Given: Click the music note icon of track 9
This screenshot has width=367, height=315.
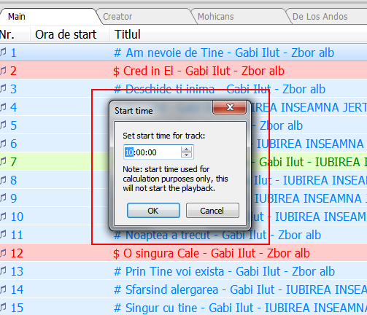Looking at the screenshot, I should click(x=3, y=198).
